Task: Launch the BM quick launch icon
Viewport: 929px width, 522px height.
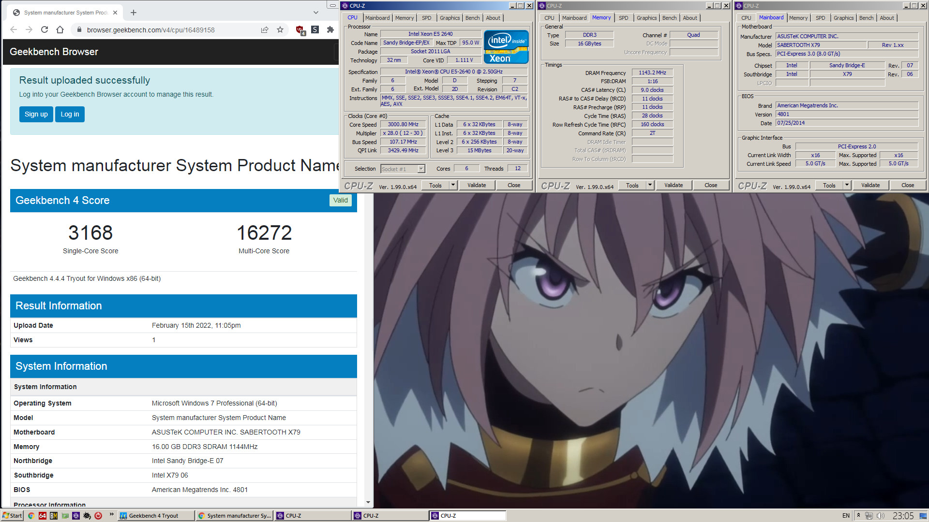Action: tap(53, 516)
